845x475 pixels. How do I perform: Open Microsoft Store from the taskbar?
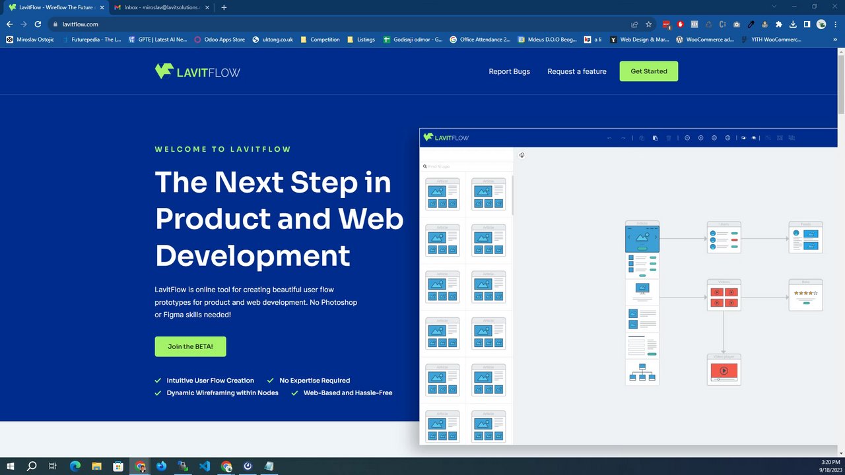[x=118, y=466]
